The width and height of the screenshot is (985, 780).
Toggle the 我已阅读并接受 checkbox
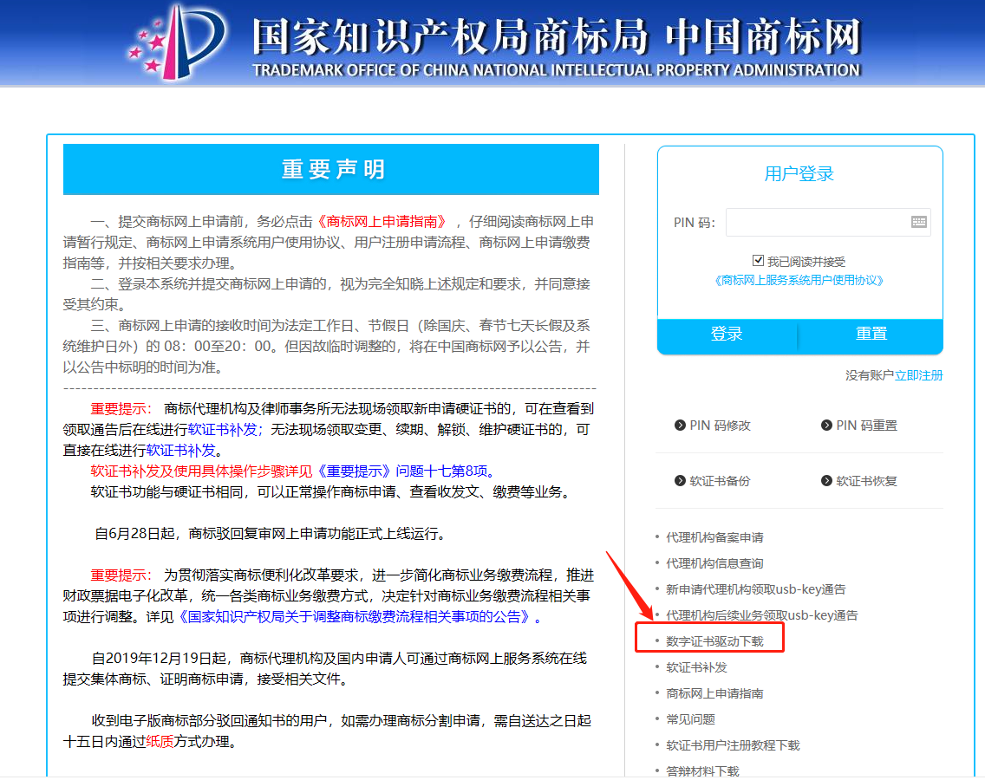(758, 260)
